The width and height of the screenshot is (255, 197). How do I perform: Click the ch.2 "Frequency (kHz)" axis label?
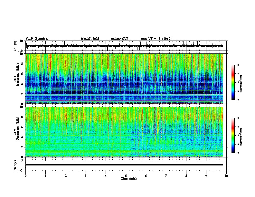(x=18, y=128)
